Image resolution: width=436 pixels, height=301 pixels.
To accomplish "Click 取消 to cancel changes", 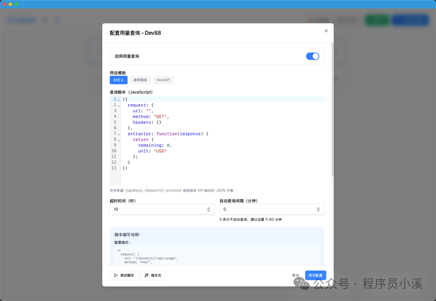I will (295, 275).
